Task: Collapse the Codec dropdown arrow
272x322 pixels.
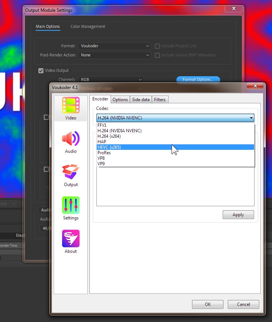Action: pyautogui.click(x=251, y=118)
